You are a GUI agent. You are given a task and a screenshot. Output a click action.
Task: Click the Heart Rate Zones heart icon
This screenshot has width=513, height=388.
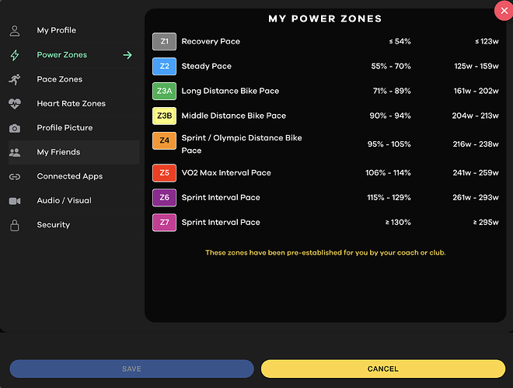[15, 103]
